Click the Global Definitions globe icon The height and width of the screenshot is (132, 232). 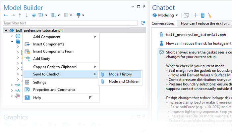click(18, 36)
